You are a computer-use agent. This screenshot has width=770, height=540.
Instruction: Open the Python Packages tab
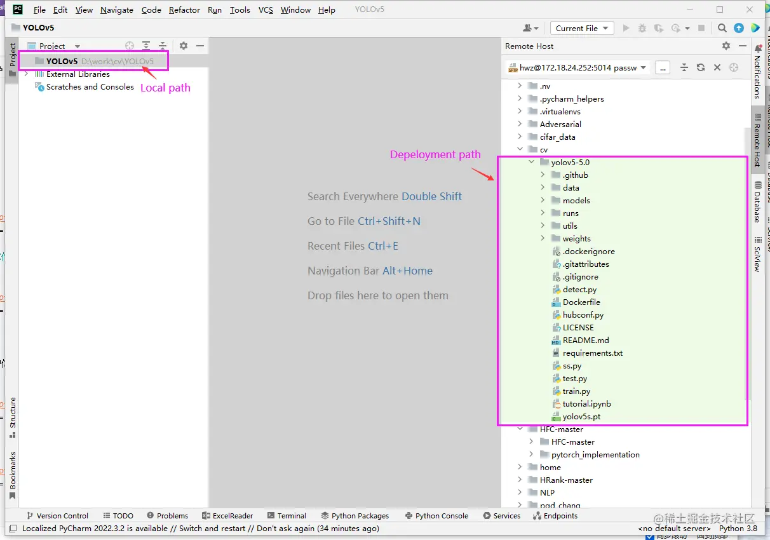click(x=355, y=516)
